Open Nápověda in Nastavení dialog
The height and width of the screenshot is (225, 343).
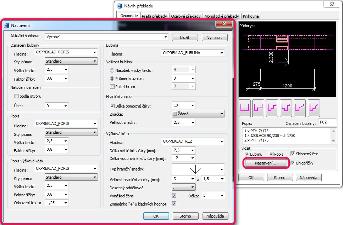click(215, 216)
